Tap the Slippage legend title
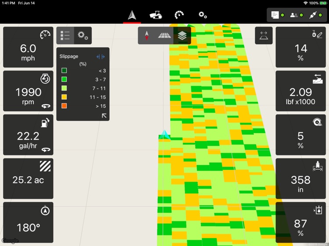The image size is (329, 246). tap(69, 56)
